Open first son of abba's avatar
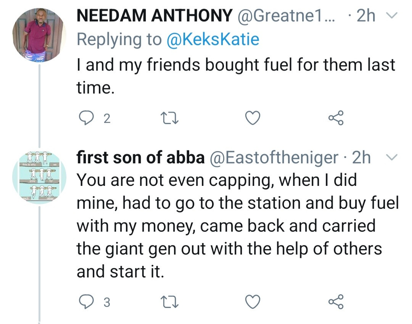 click(40, 177)
